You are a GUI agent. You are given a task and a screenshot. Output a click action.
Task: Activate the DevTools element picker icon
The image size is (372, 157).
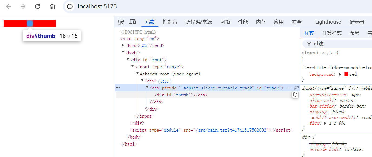click(x=121, y=22)
